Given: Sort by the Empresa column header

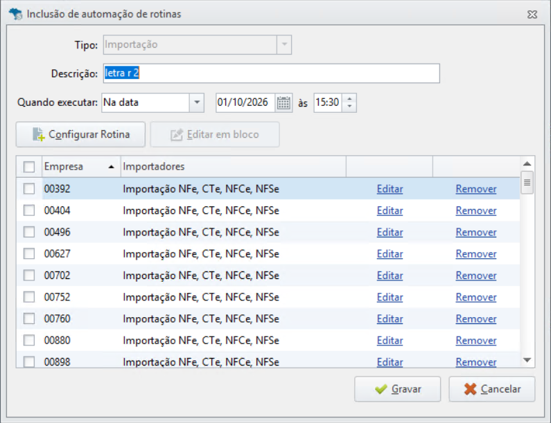Looking at the screenshot, I should tap(81, 166).
